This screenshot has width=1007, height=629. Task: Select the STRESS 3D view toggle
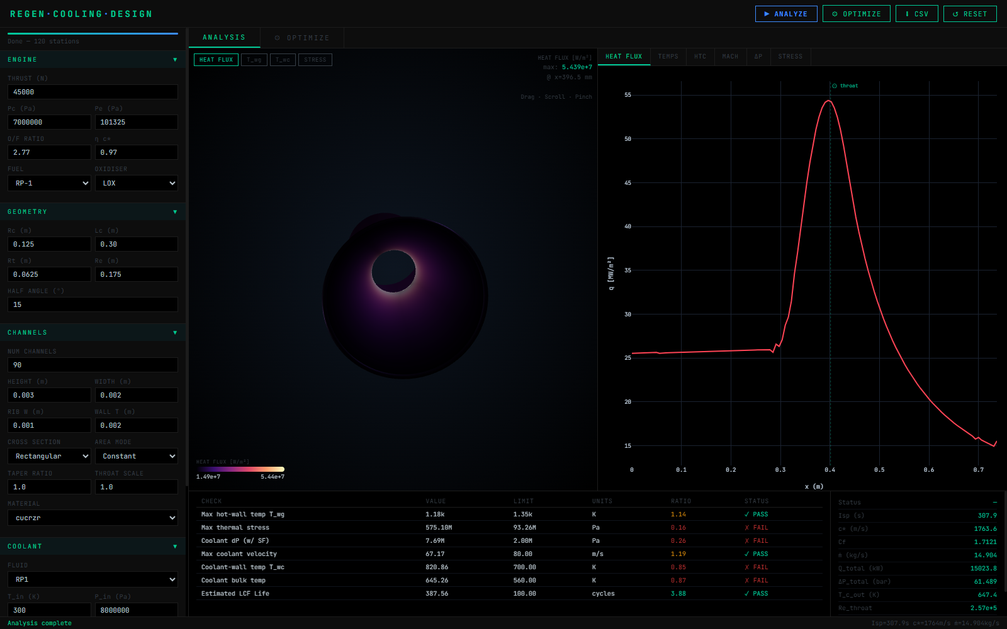coord(315,60)
